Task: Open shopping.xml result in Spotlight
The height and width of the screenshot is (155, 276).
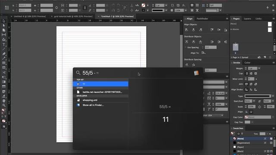Action: 100,100
